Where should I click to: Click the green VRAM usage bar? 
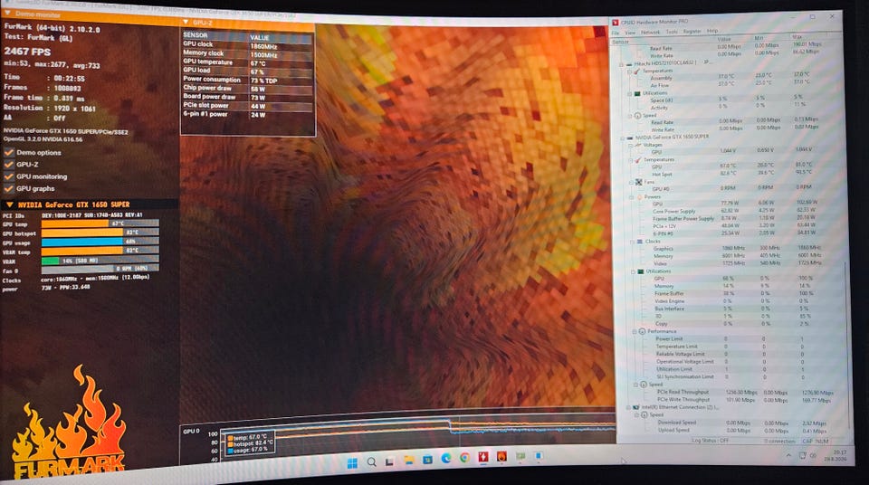(50, 261)
